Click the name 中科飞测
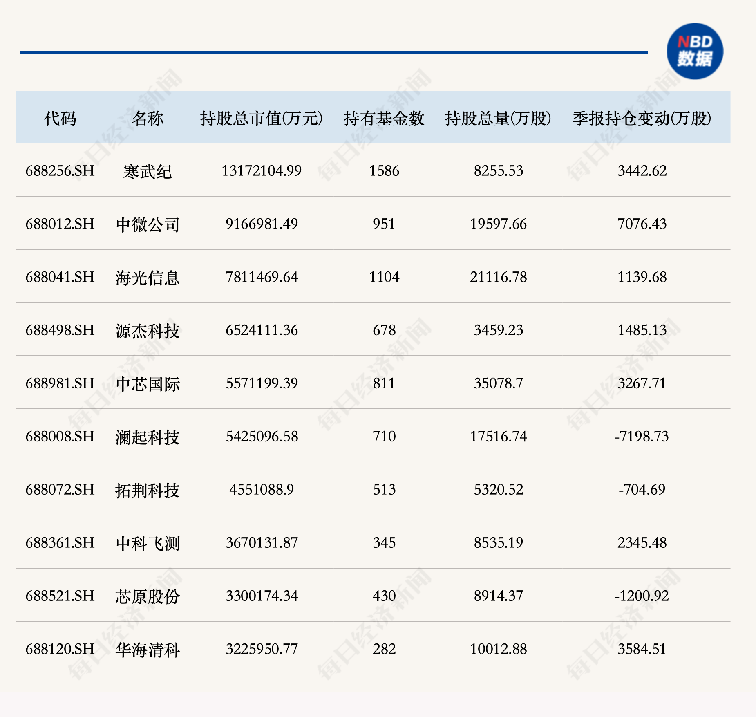Image resolution: width=756 pixels, height=717 pixels. 148,543
